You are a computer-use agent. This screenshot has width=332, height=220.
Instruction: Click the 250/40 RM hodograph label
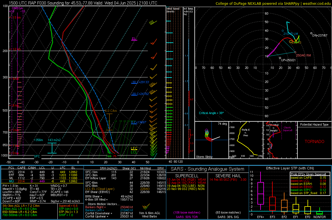tap(303, 55)
